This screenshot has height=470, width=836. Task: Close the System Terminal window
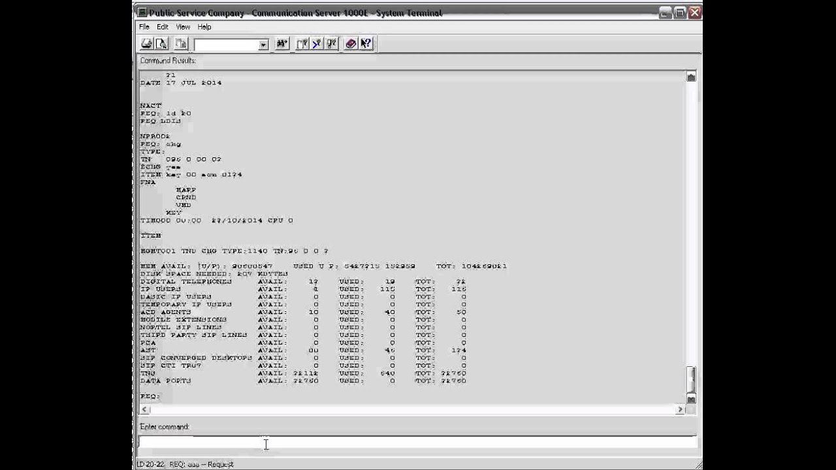point(694,12)
